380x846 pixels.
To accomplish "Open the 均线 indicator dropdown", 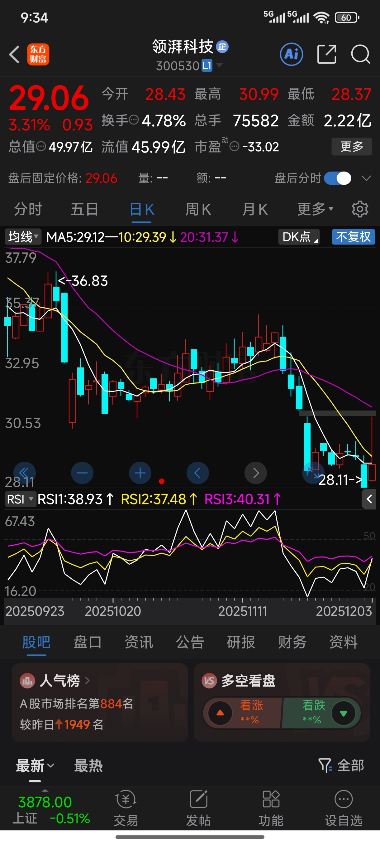I will 23,236.
